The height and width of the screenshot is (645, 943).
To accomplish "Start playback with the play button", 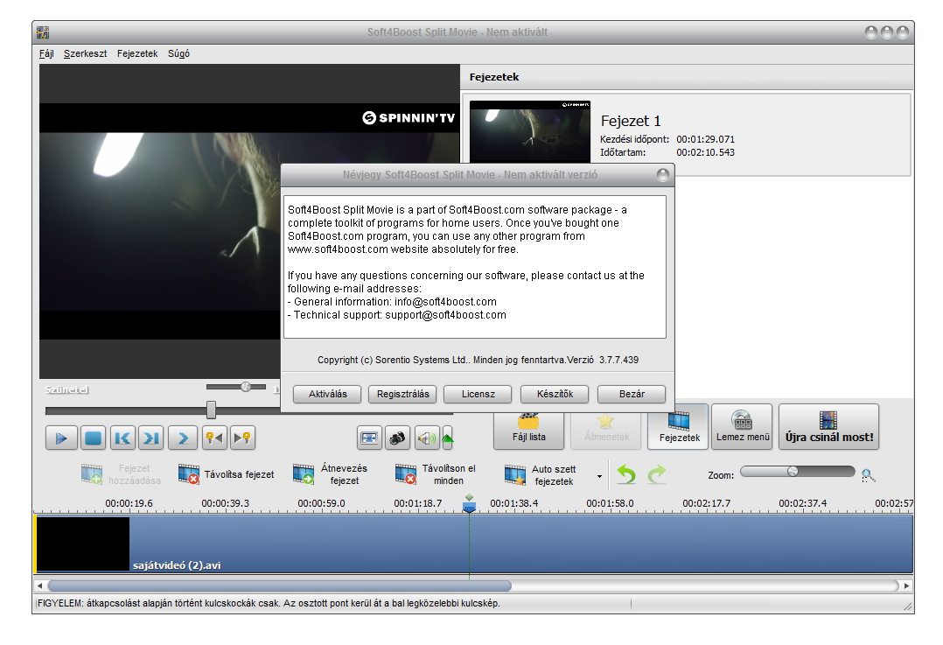I will pos(61,438).
